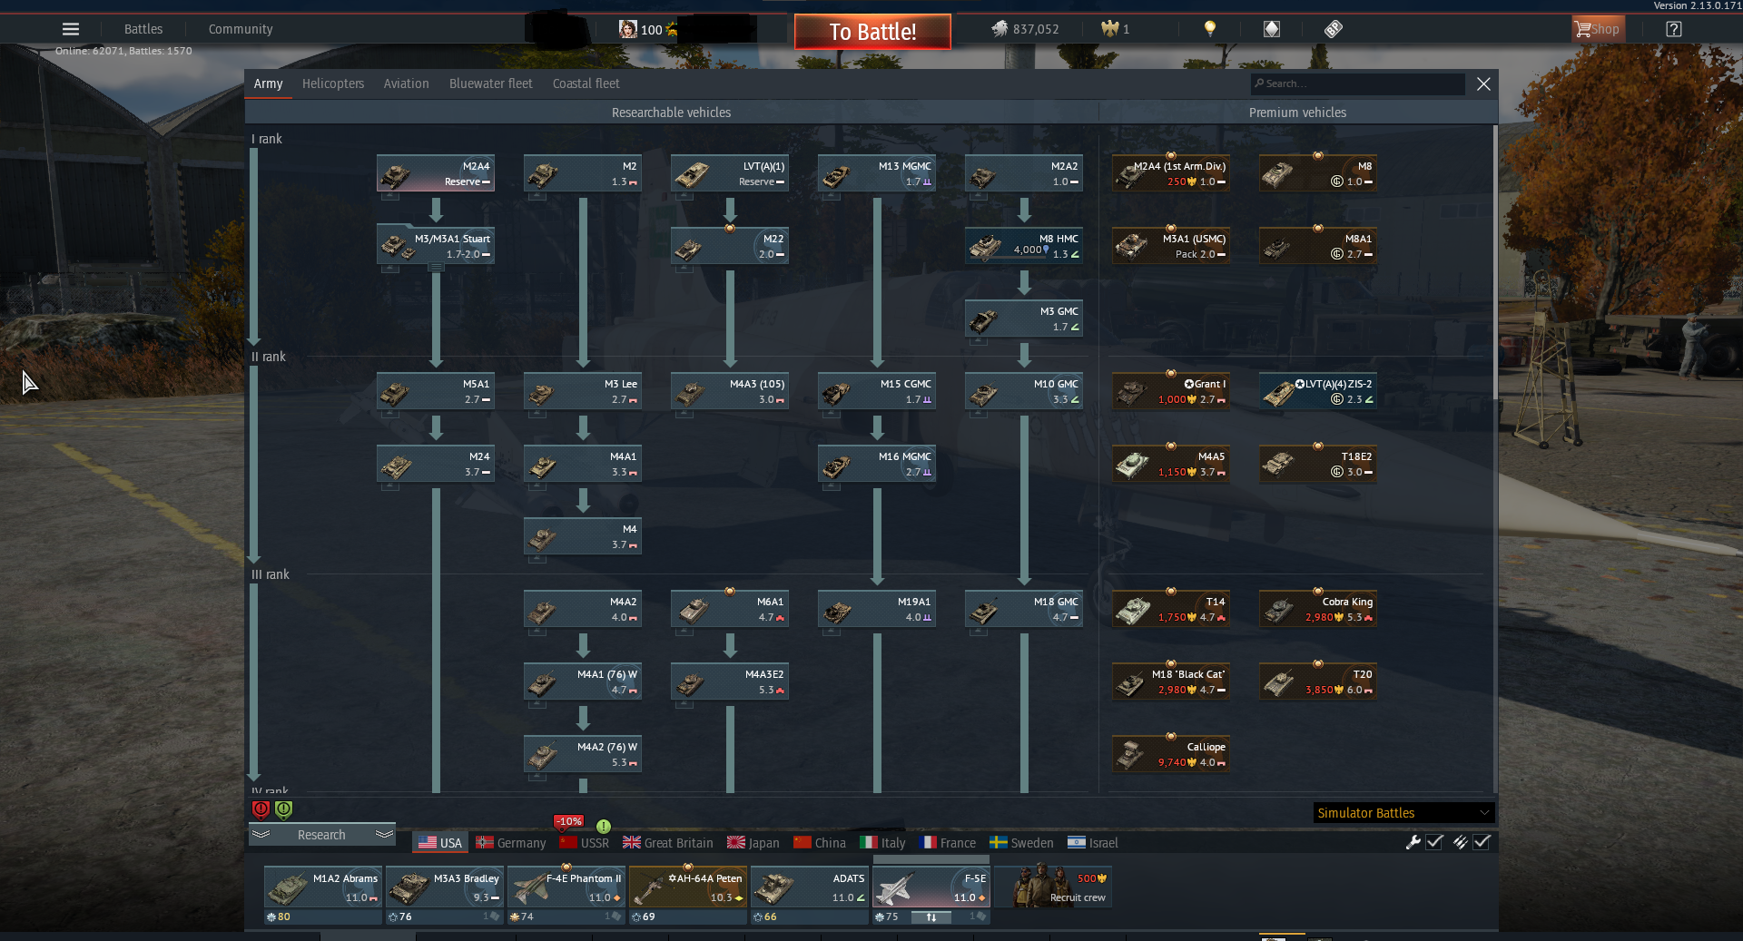
Task: Click the vehicle Search field
Action: (x=1358, y=83)
